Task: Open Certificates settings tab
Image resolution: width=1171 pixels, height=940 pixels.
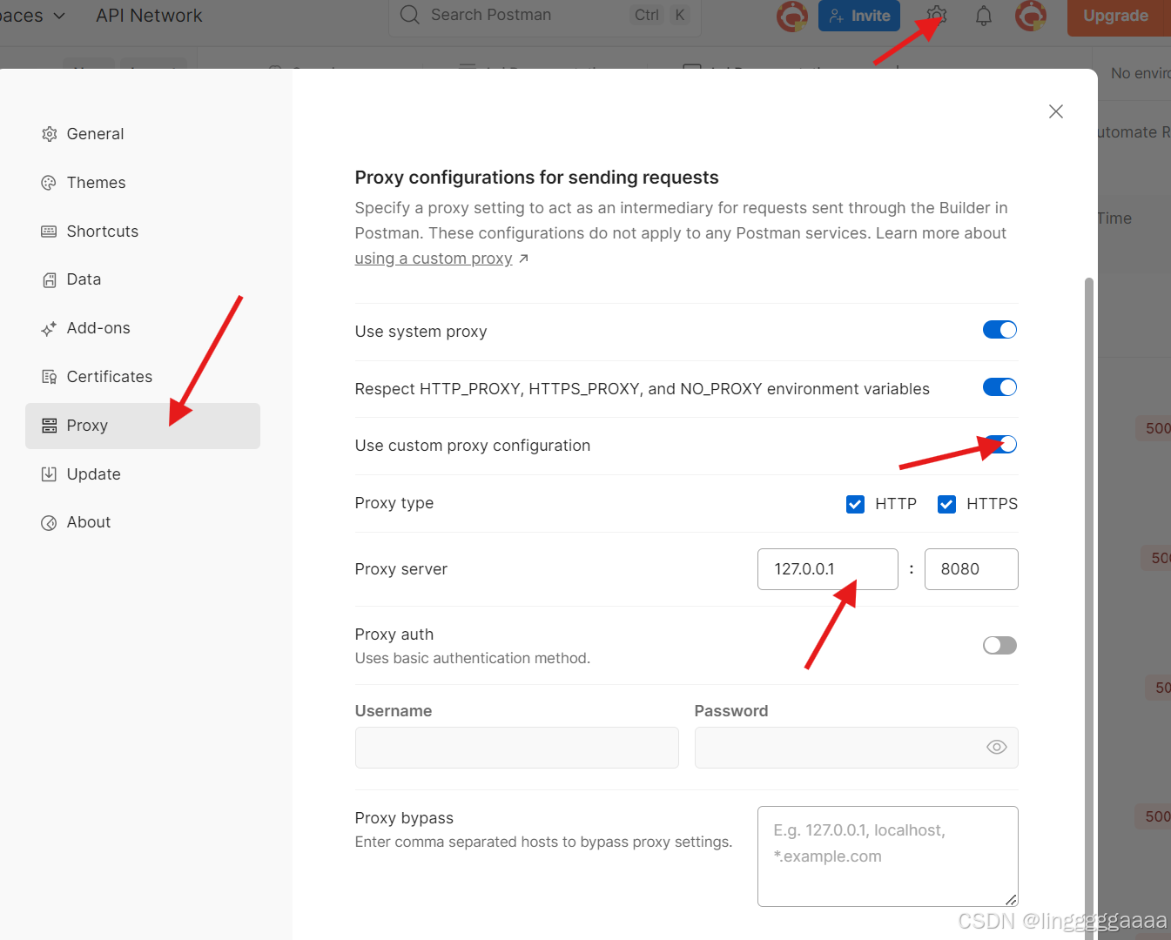Action: pyautogui.click(x=143, y=377)
